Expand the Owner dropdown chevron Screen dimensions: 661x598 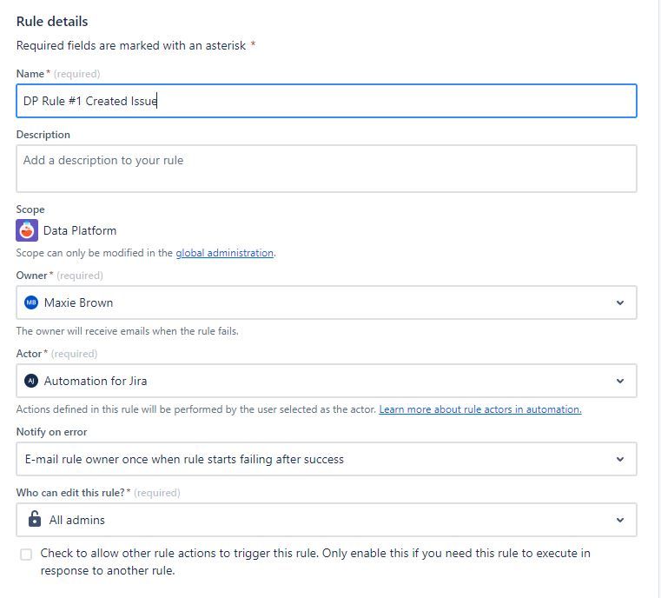pyautogui.click(x=619, y=302)
